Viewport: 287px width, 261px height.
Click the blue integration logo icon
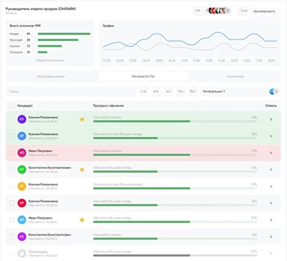[x=272, y=92]
